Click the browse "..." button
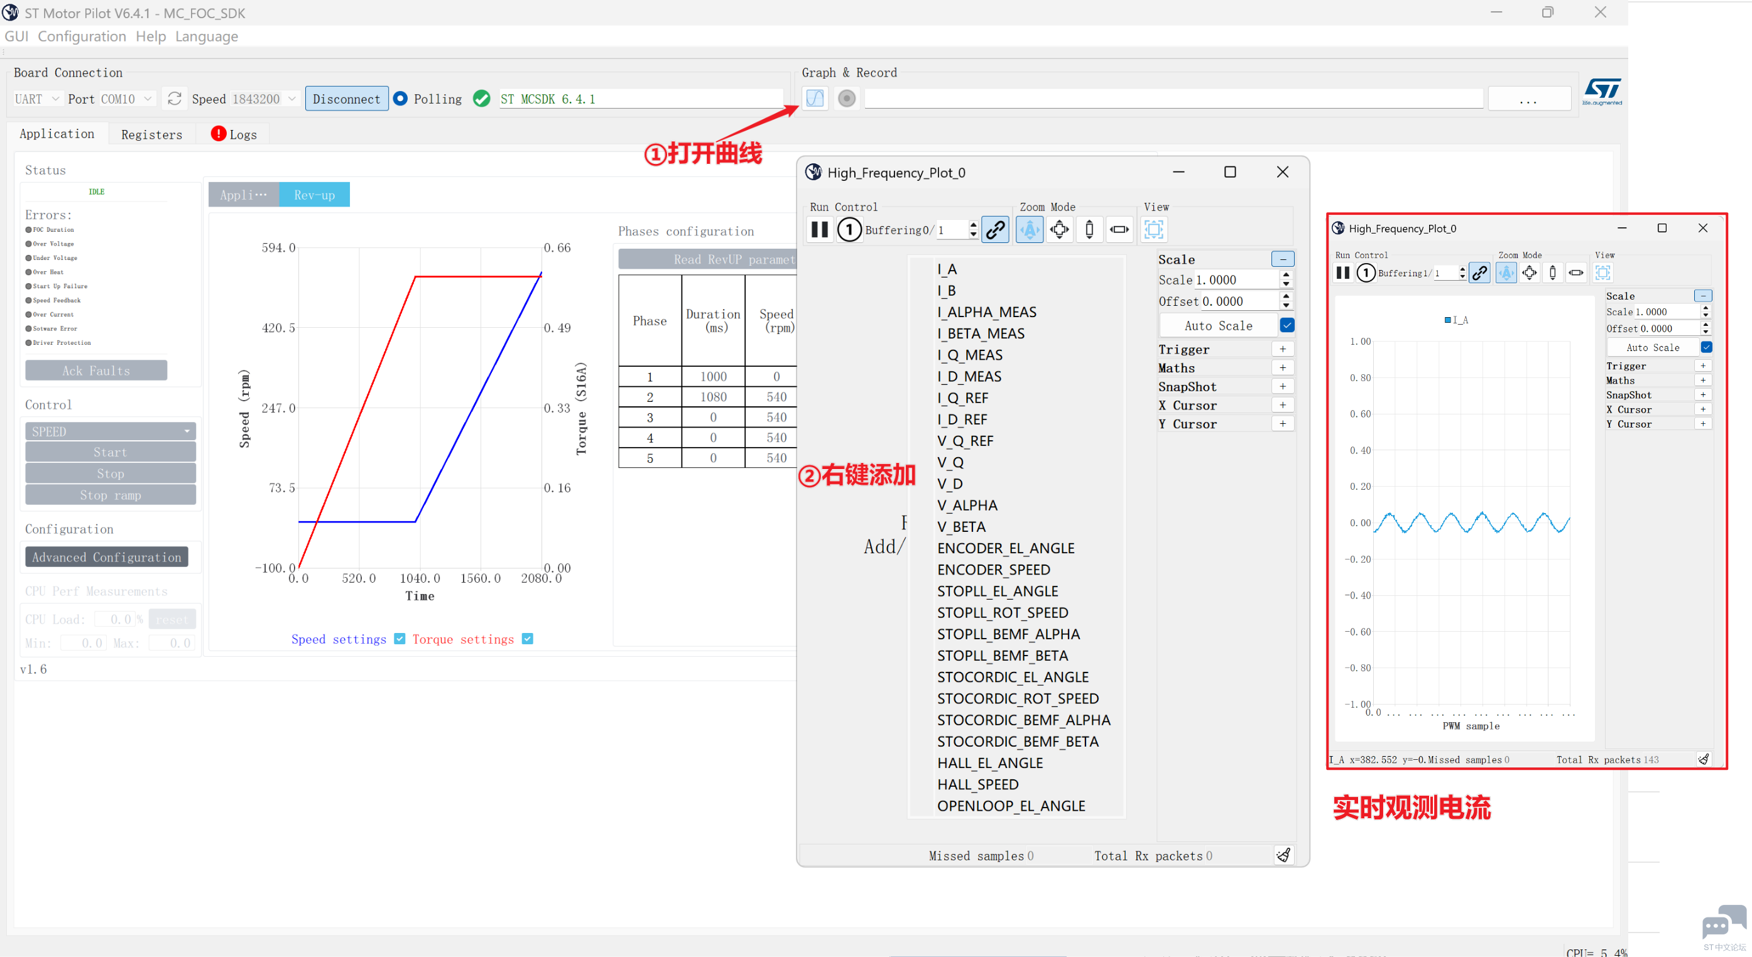Image resolution: width=1752 pixels, height=957 pixels. [x=1529, y=99]
